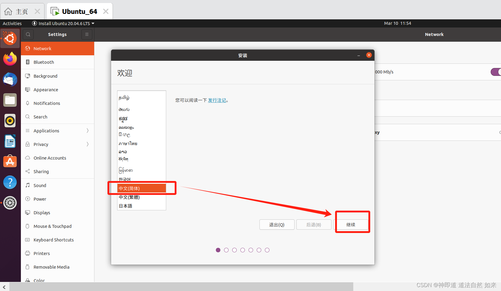Screen dimensions: 501x291
Task: Click the Sound music note icon
Action: (x=28, y=185)
